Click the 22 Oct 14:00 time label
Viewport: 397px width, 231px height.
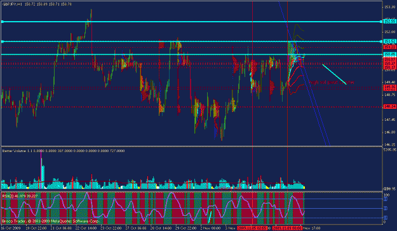[x=86, y=228]
